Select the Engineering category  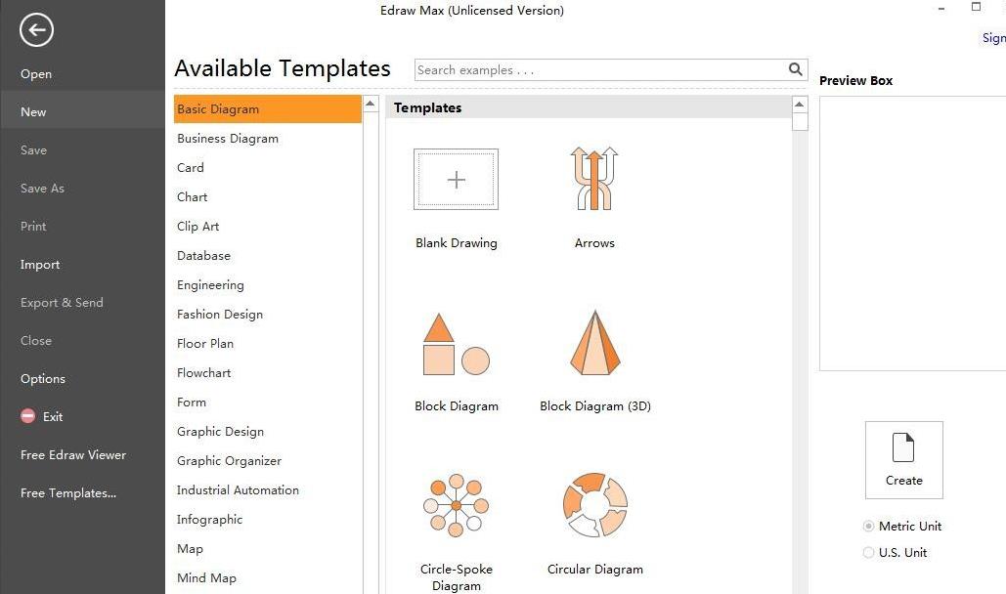point(210,285)
